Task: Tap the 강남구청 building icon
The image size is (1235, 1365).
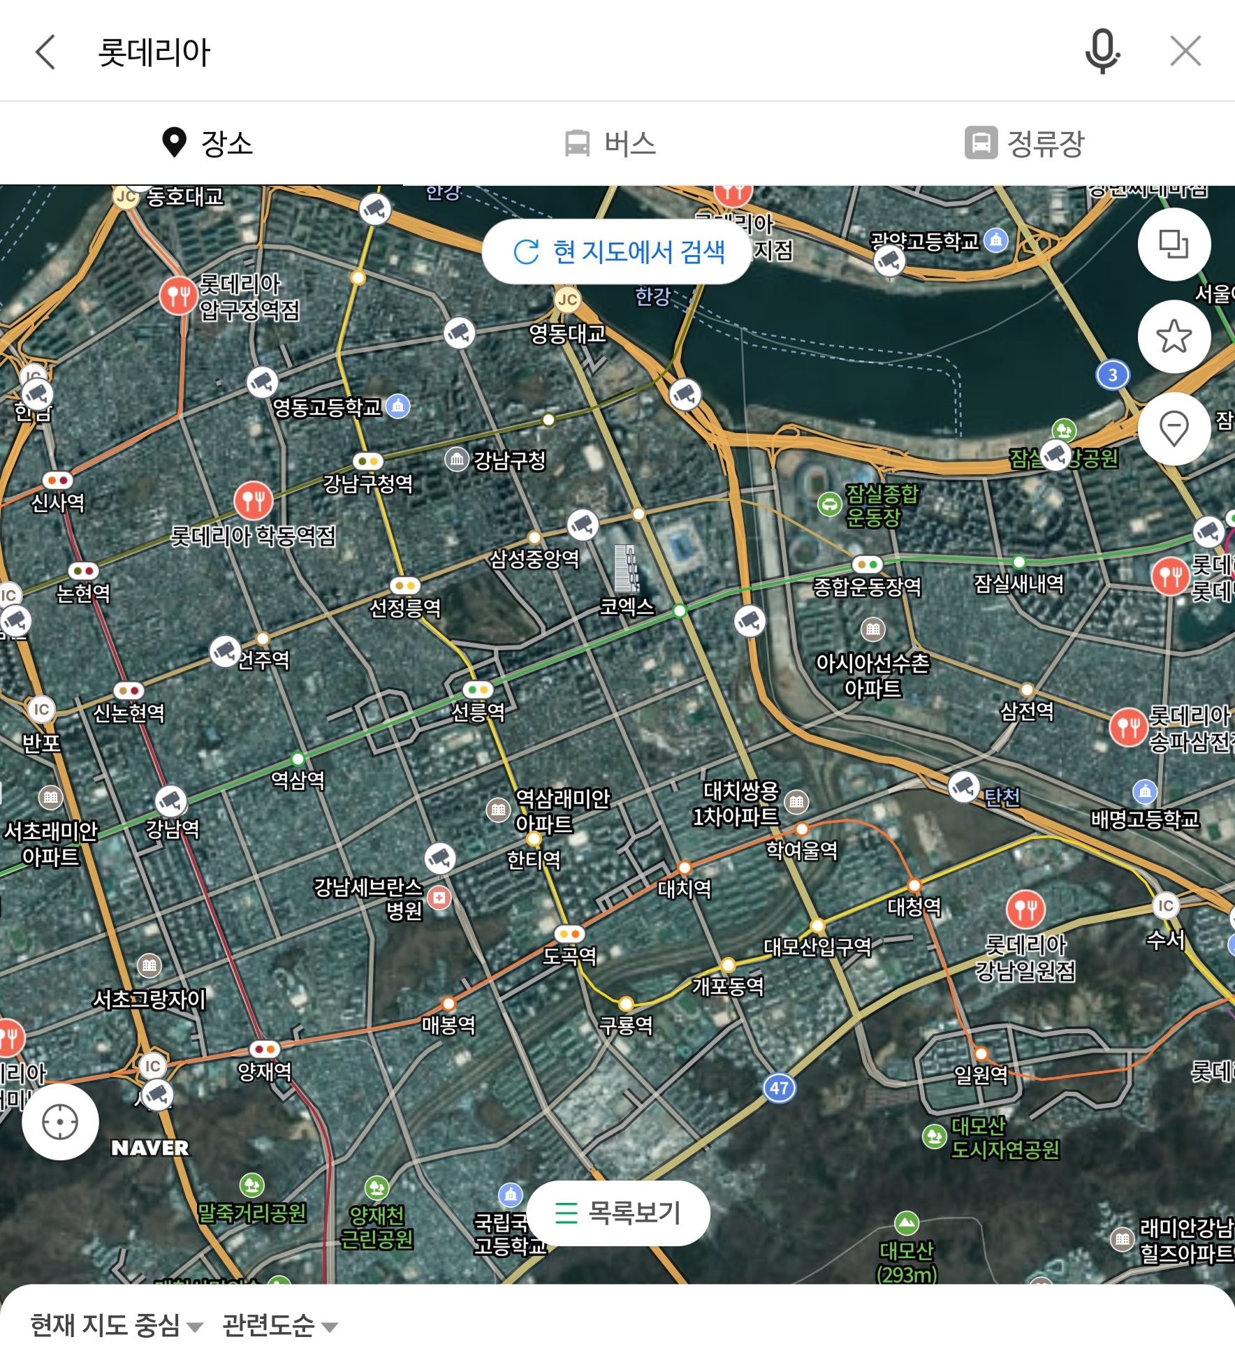Action: coord(457,459)
